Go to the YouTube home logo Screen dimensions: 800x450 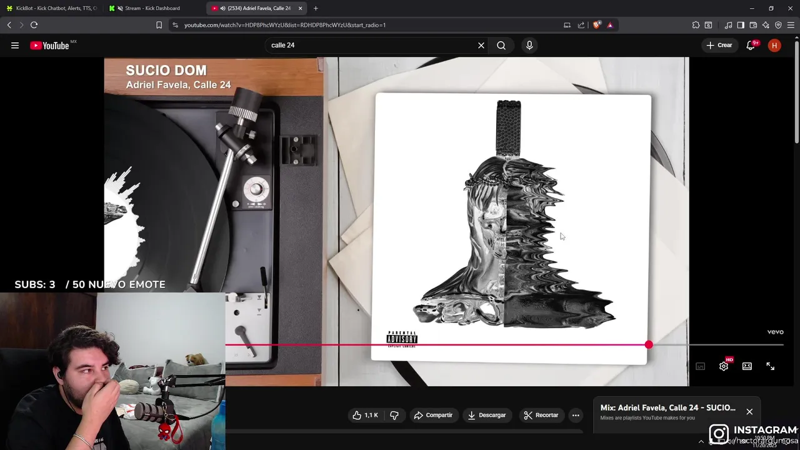50,45
